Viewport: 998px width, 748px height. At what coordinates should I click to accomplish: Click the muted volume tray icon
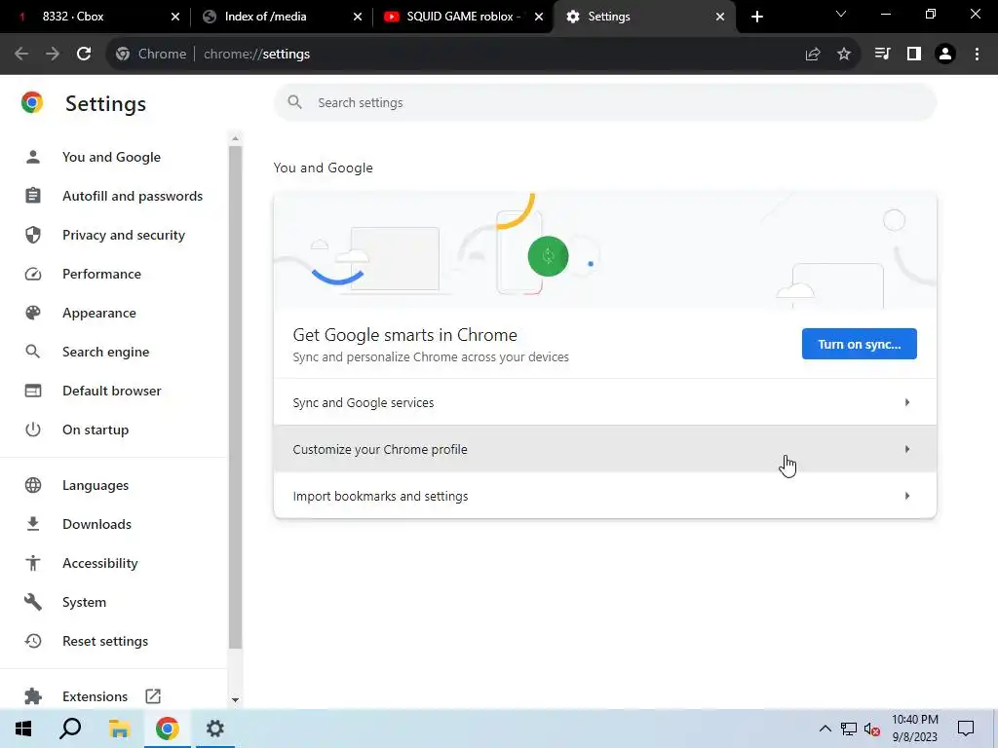coord(872,729)
